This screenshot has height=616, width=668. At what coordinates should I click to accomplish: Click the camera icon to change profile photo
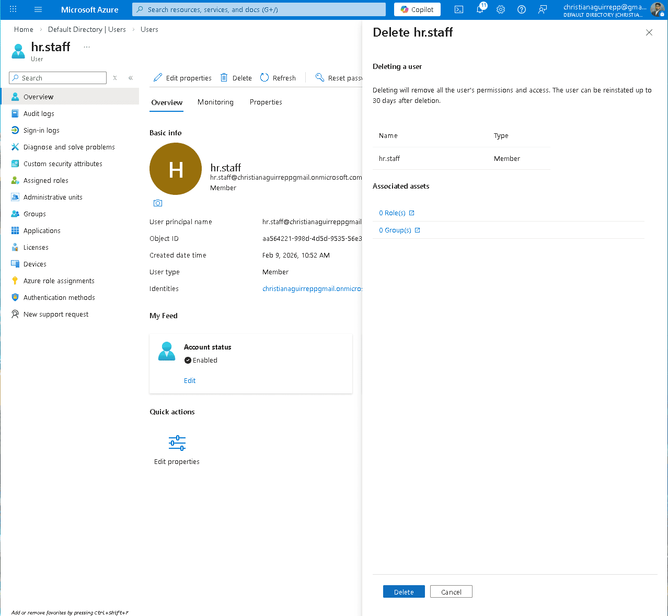click(157, 203)
